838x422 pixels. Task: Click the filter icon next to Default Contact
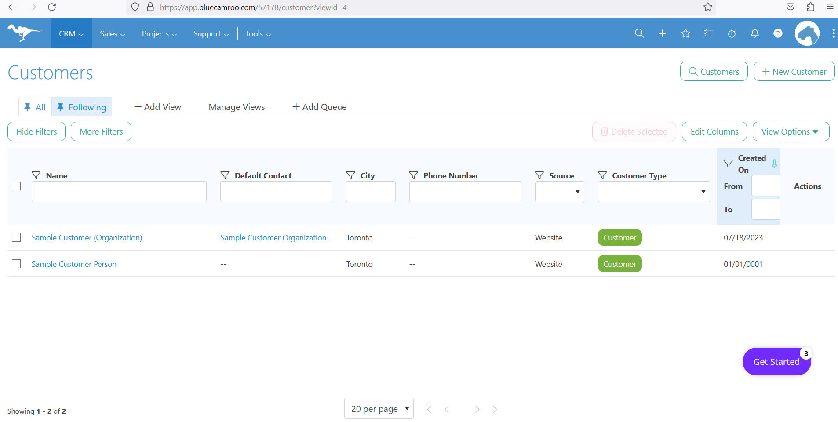[225, 175]
